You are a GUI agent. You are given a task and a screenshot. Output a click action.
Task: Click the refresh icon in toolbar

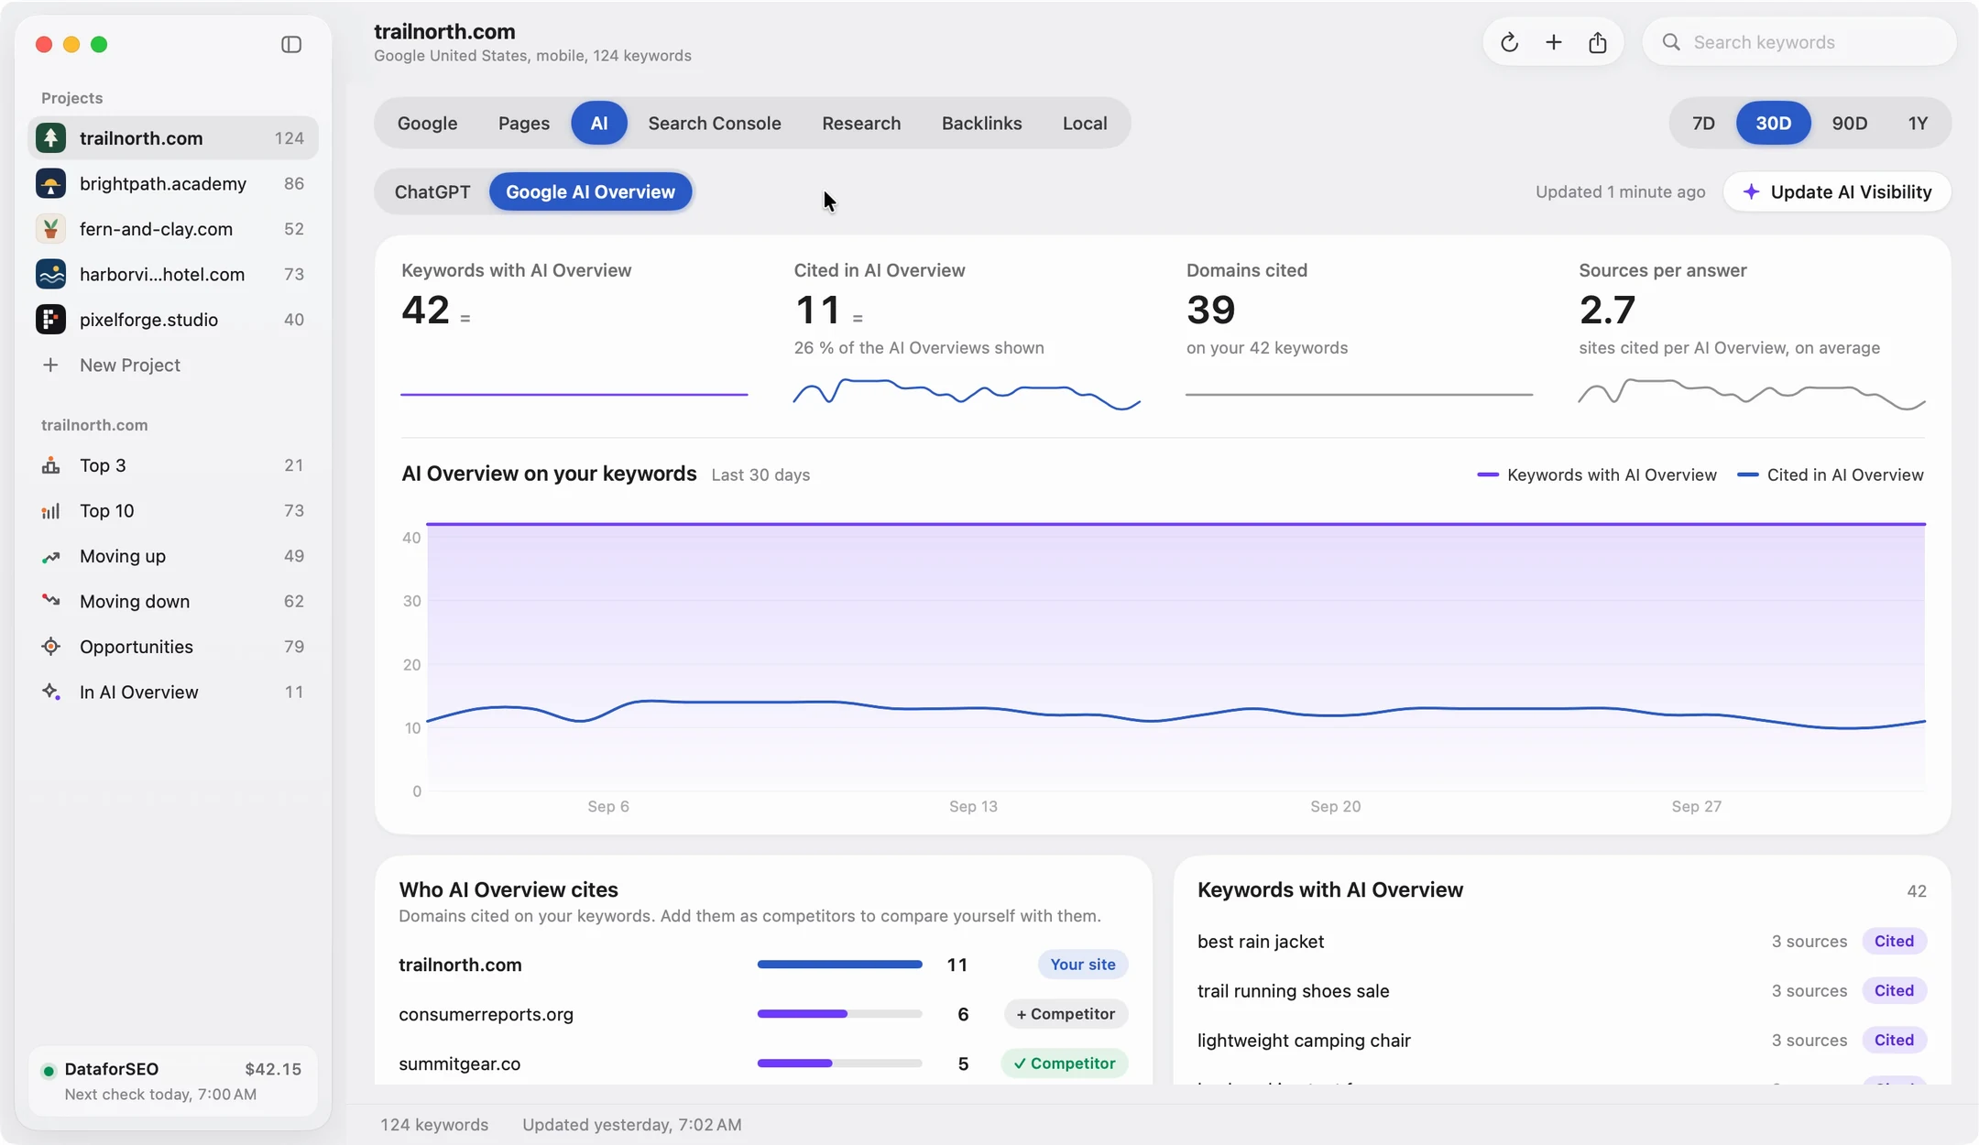click(x=1509, y=42)
